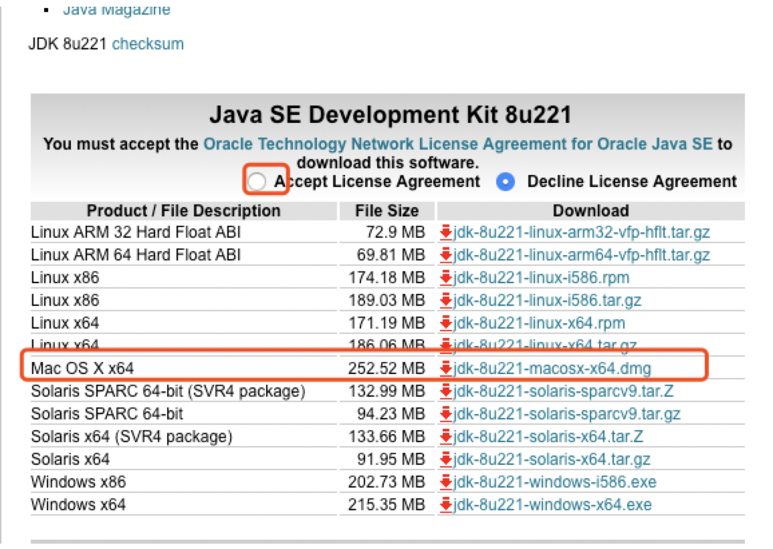The height and width of the screenshot is (549, 773).
Task: Open the Oracle Technology Network License Agreement link
Action: tap(458, 144)
